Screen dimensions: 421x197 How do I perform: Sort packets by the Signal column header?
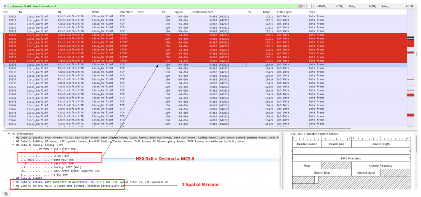coord(178,12)
